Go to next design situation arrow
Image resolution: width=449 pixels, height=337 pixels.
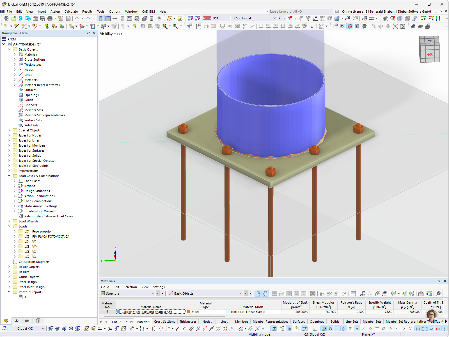284,18
